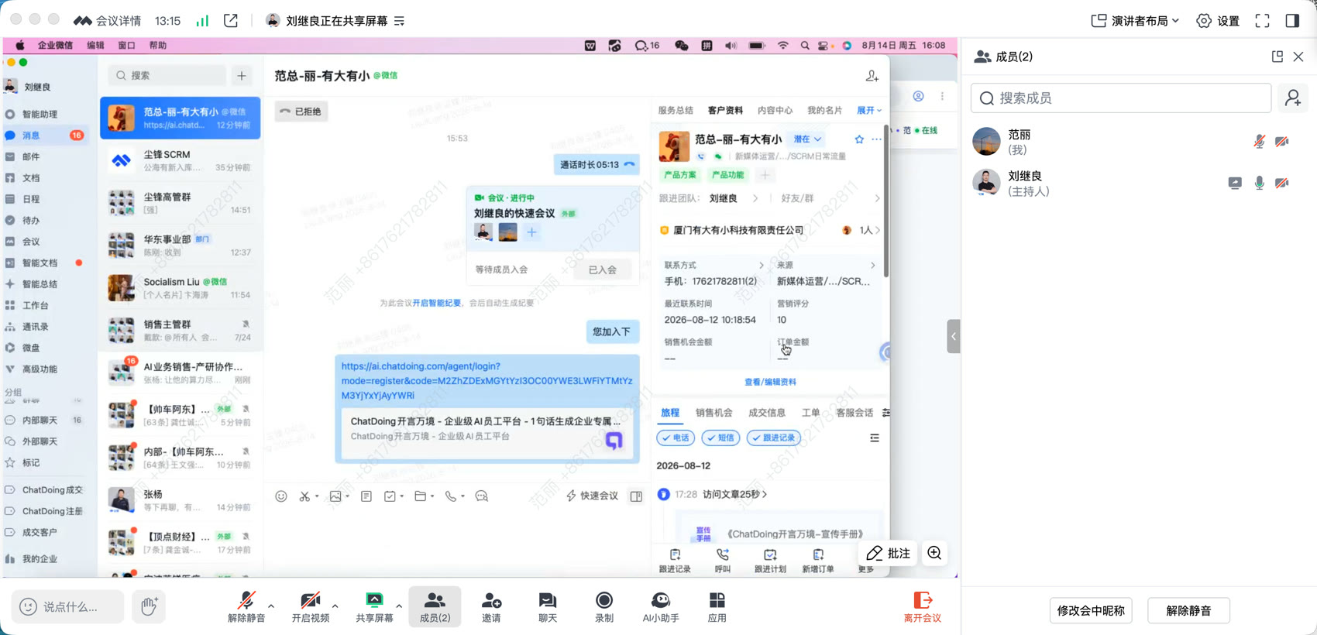Switch to the 客户资料 tab

point(725,111)
